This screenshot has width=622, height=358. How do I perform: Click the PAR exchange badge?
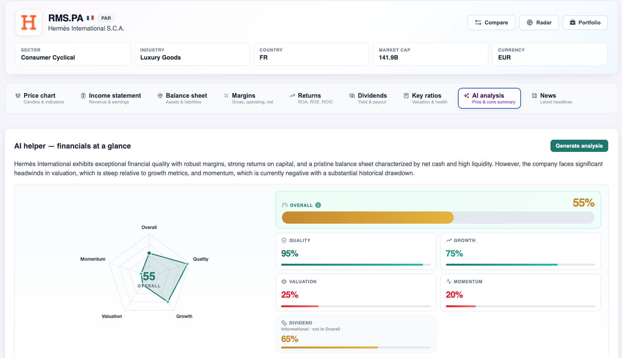point(106,18)
